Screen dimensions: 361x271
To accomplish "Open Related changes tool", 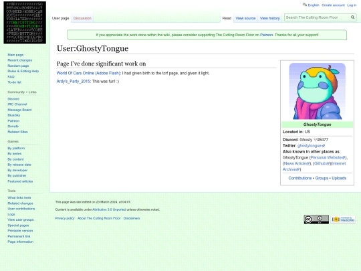I will [20, 203].
